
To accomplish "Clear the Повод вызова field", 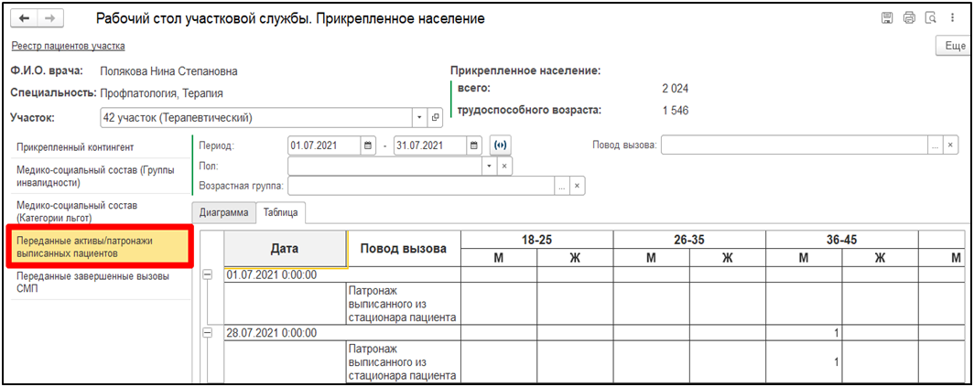I will [951, 145].
